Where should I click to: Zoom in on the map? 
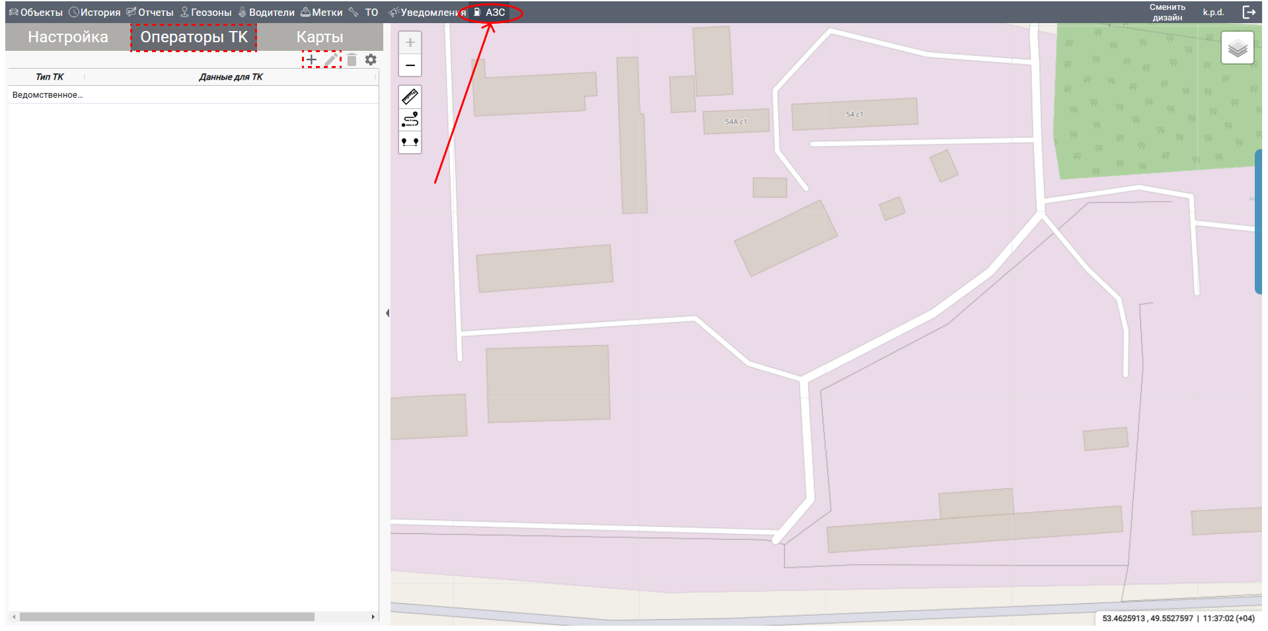tap(410, 43)
